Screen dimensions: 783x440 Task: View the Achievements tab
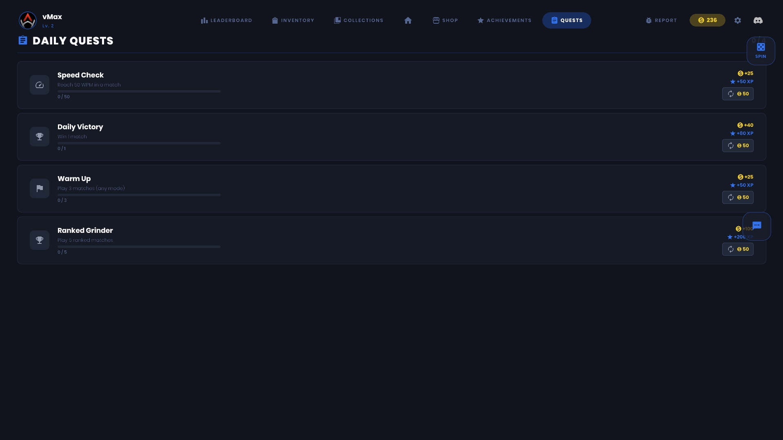pos(504,20)
